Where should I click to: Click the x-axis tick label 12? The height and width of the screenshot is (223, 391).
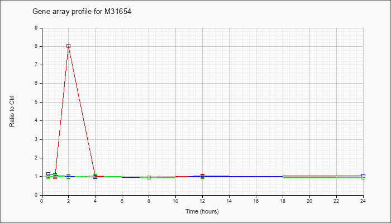(202, 201)
